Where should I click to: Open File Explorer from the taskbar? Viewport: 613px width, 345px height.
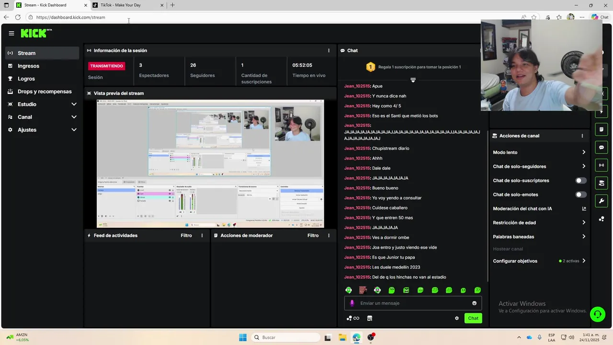(x=342, y=337)
